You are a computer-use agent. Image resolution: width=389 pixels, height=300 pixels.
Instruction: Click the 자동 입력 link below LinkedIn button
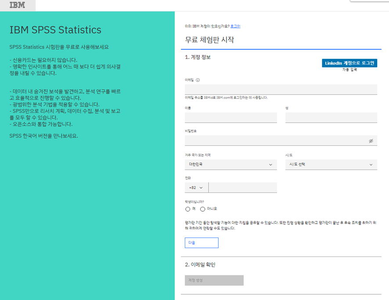pos(349,69)
